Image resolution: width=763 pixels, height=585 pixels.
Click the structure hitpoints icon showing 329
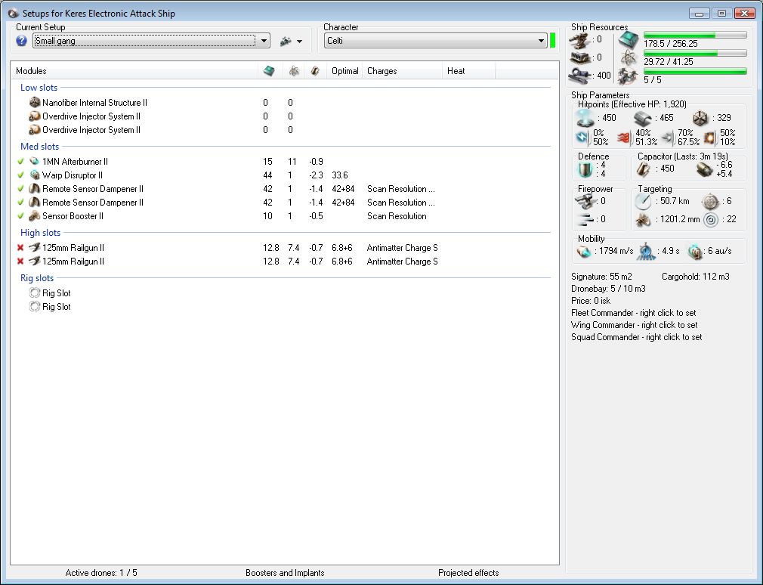point(700,118)
